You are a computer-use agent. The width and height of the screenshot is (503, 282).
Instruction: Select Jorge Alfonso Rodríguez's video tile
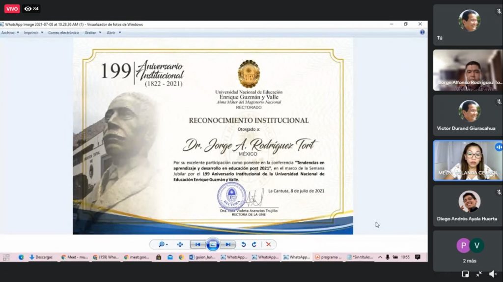(x=468, y=70)
